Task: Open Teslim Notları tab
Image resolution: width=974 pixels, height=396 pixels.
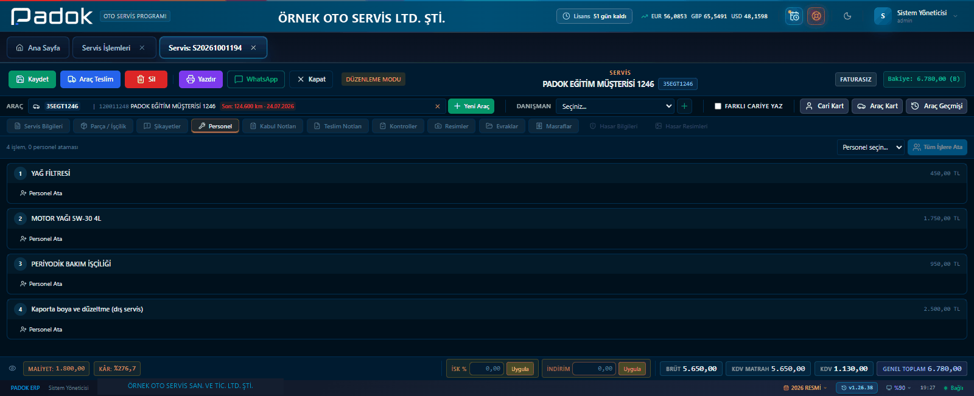Action: coord(337,126)
